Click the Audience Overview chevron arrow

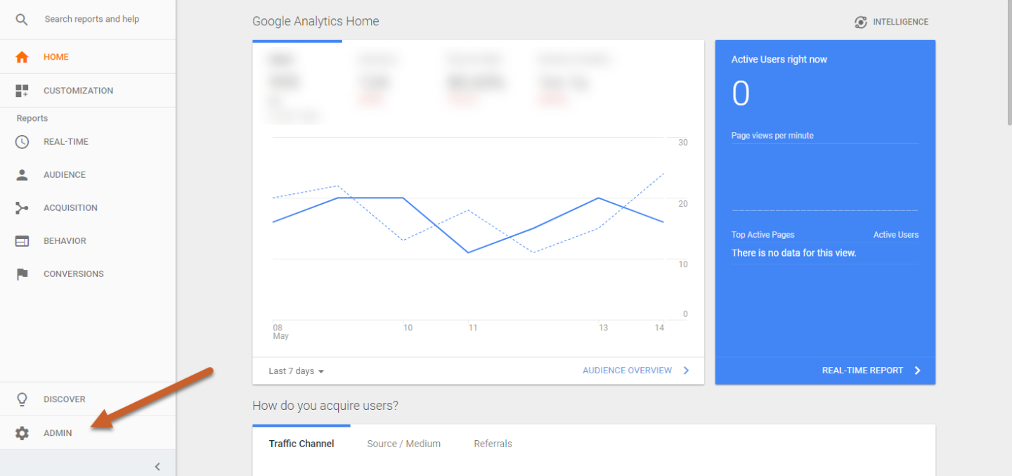687,371
